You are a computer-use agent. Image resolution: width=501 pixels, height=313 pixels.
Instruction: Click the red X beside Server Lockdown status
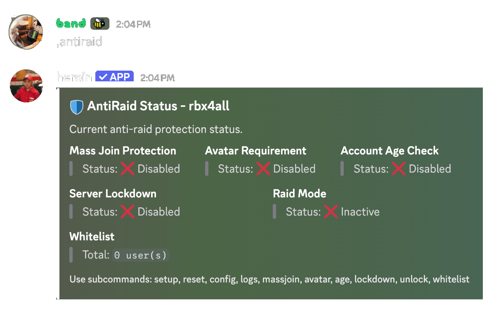[128, 211]
